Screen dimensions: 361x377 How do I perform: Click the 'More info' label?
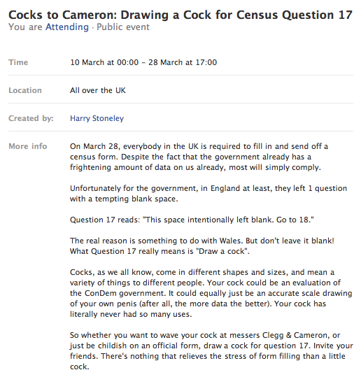[28, 146]
